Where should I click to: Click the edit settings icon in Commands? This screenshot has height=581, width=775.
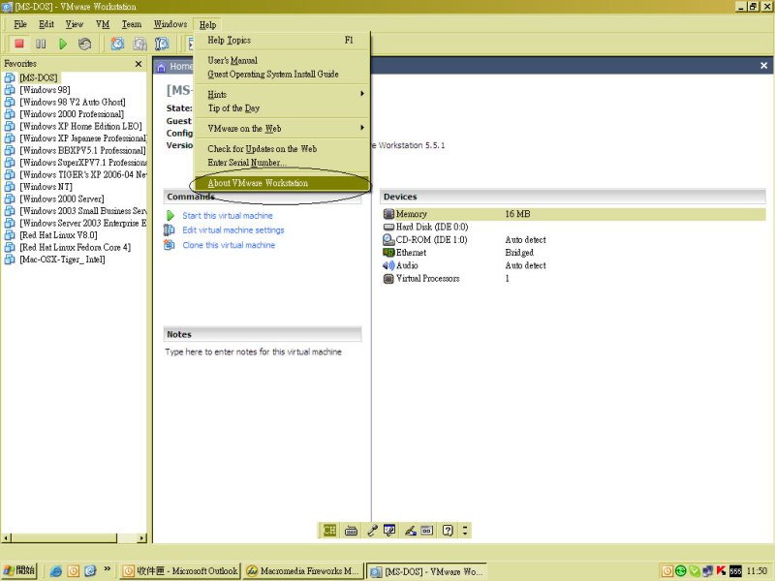pyautogui.click(x=169, y=230)
